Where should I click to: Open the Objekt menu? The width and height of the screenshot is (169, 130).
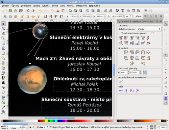(x=46, y=6)
